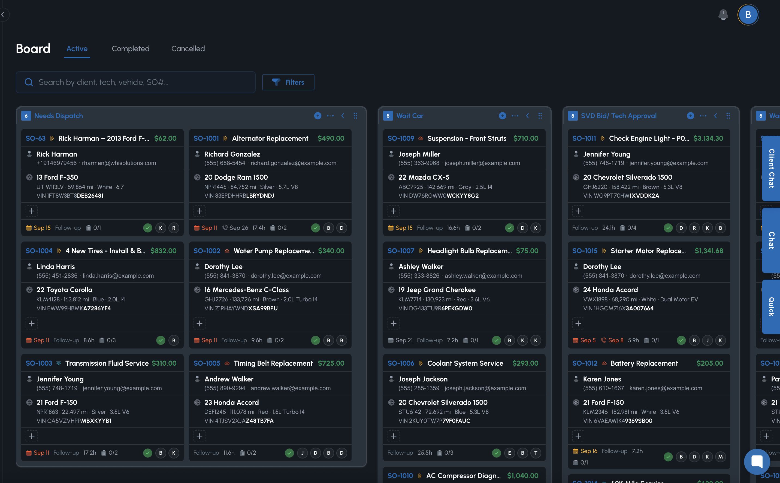
Task: Collapse the Needs Dispatch column
Action: point(343,116)
